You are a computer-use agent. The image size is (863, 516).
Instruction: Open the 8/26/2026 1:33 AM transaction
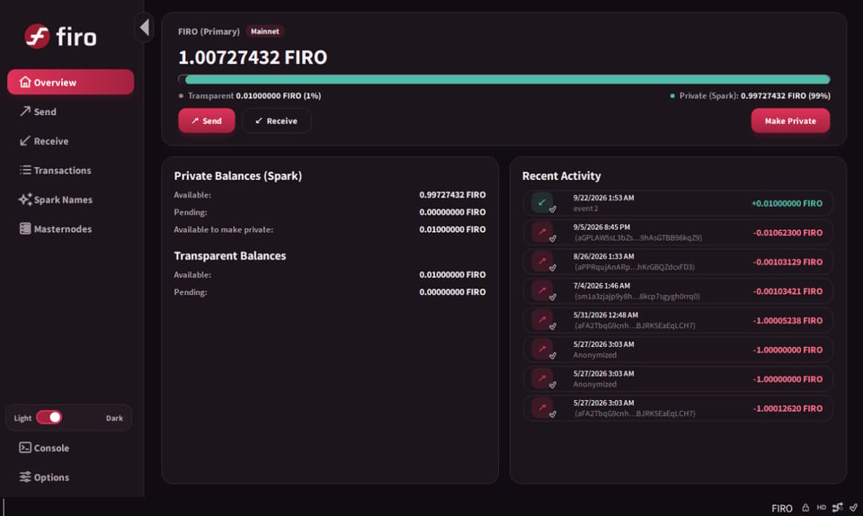point(678,262)
